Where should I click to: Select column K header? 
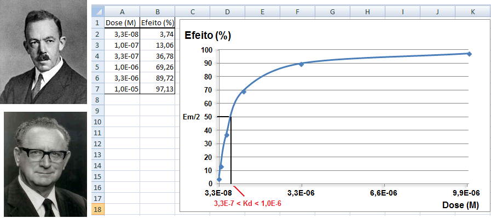click(x=472, y=12)
